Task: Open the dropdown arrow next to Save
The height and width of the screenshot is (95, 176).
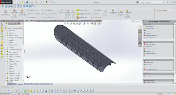Action: (x=29, y=2)
